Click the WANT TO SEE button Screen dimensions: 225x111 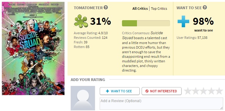tap(120, 91)
